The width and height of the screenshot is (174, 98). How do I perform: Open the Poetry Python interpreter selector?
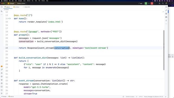click(x=153, y=97)
